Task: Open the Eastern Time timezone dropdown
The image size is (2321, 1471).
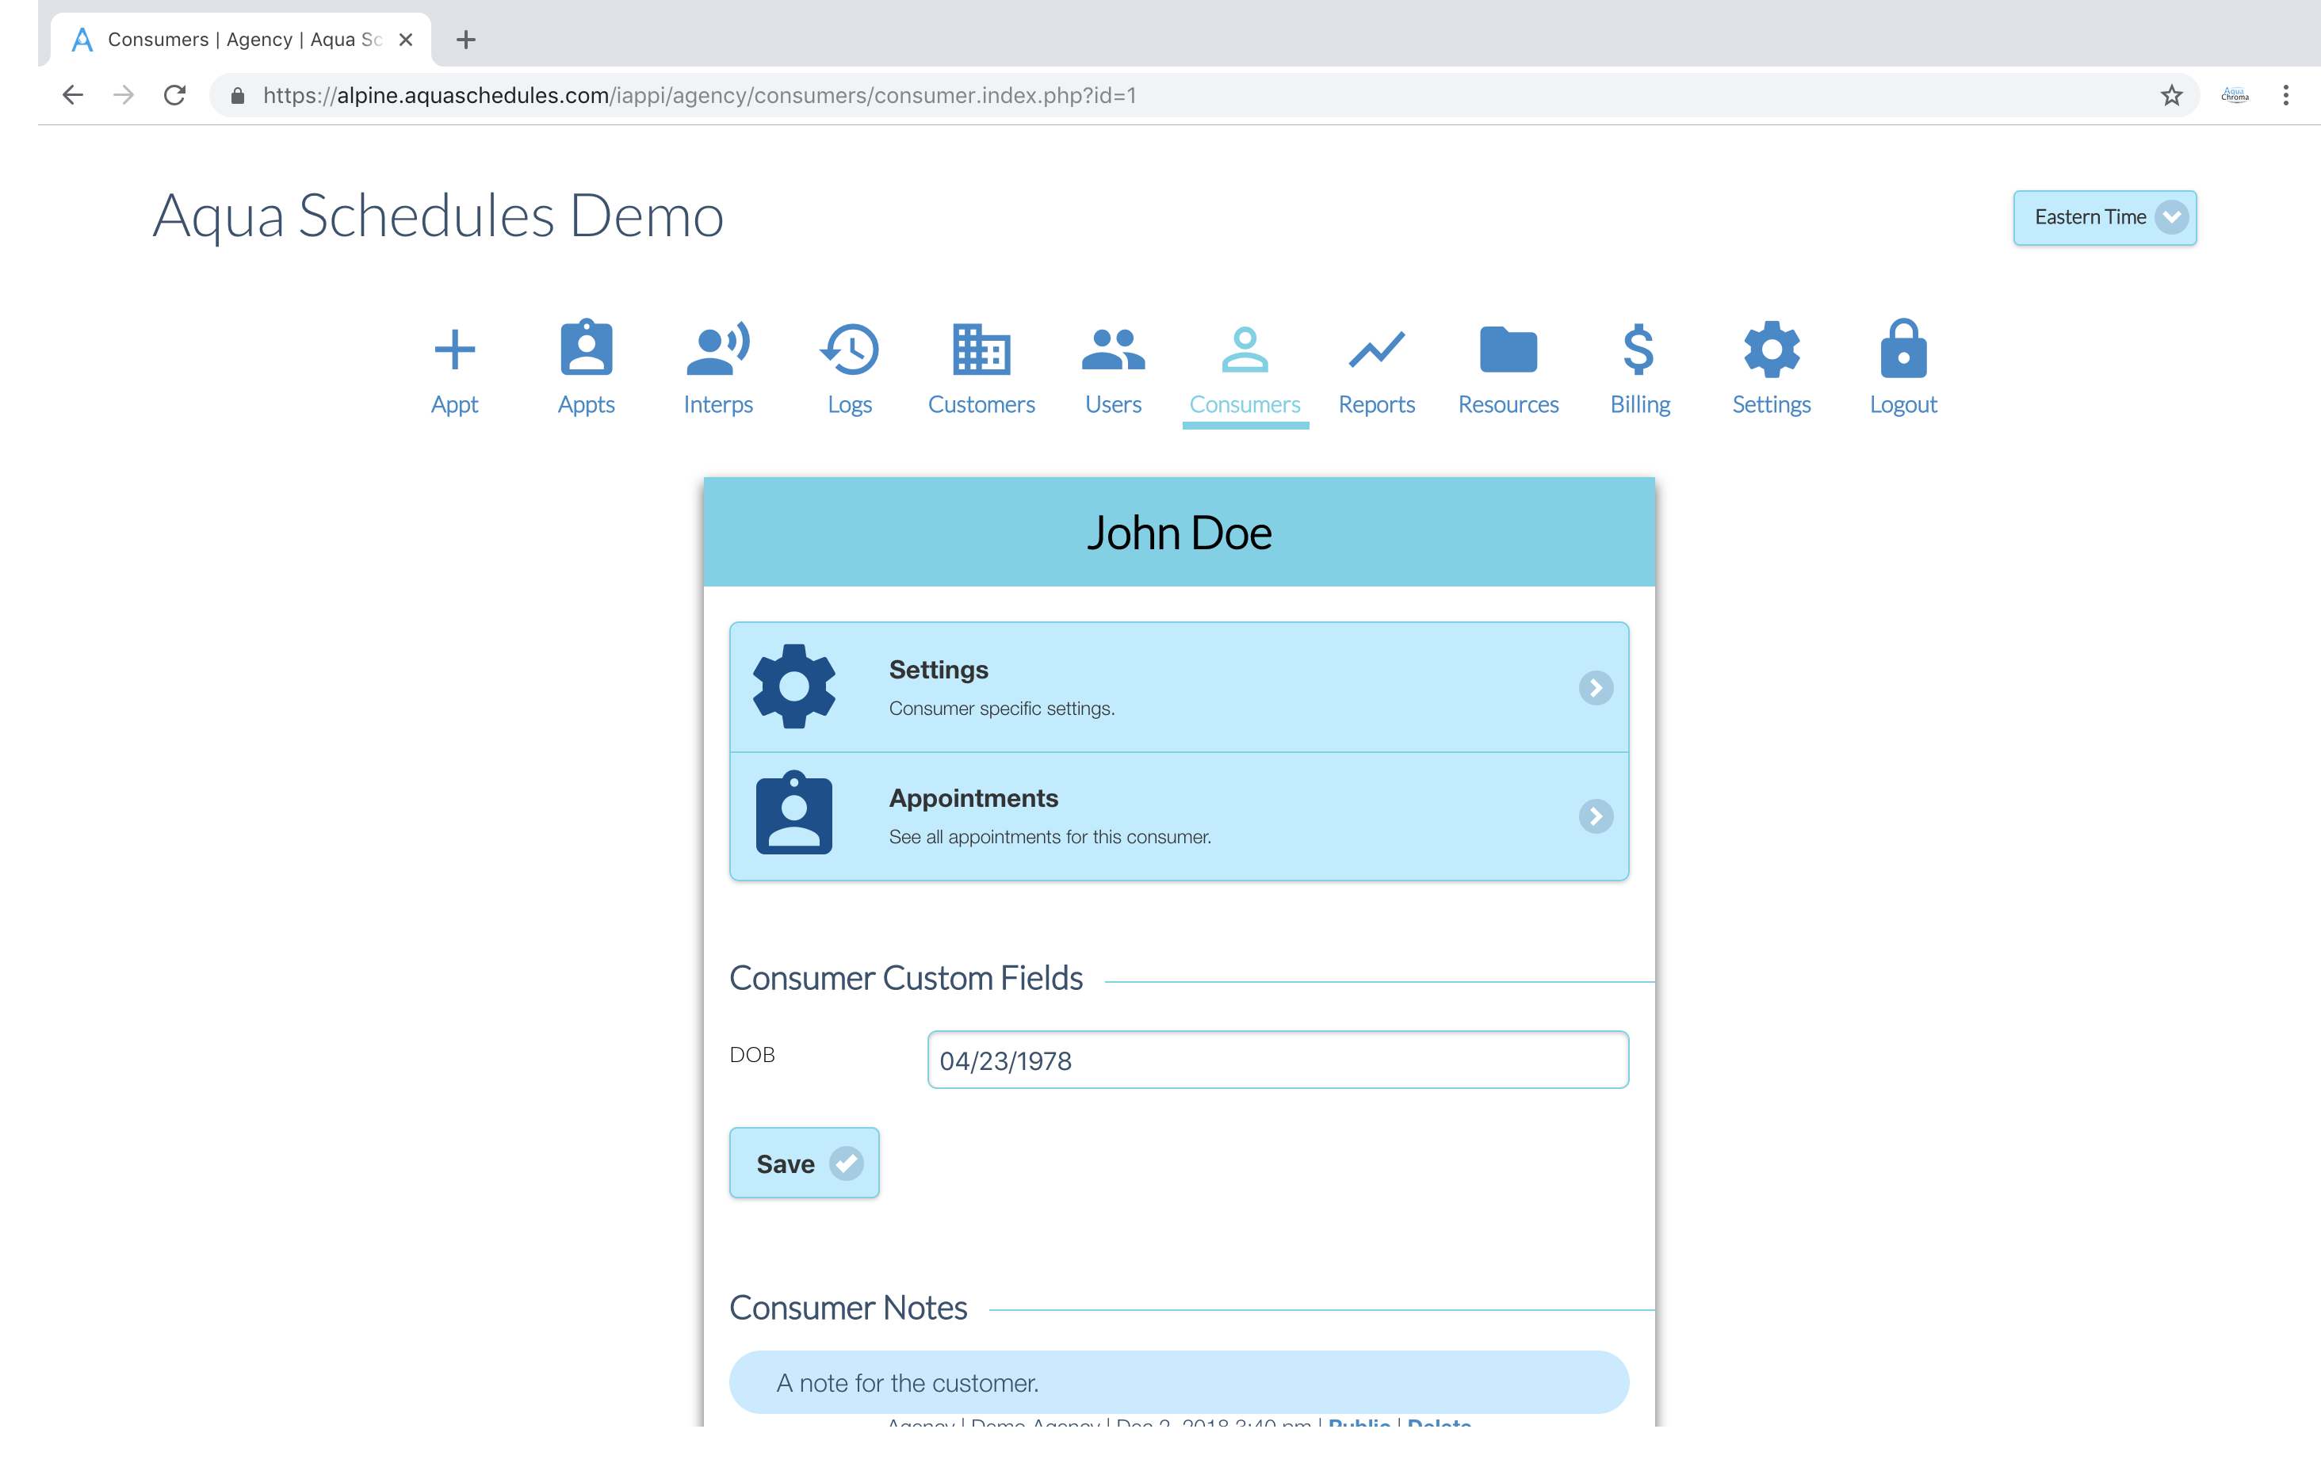Action: [2104, 217]
